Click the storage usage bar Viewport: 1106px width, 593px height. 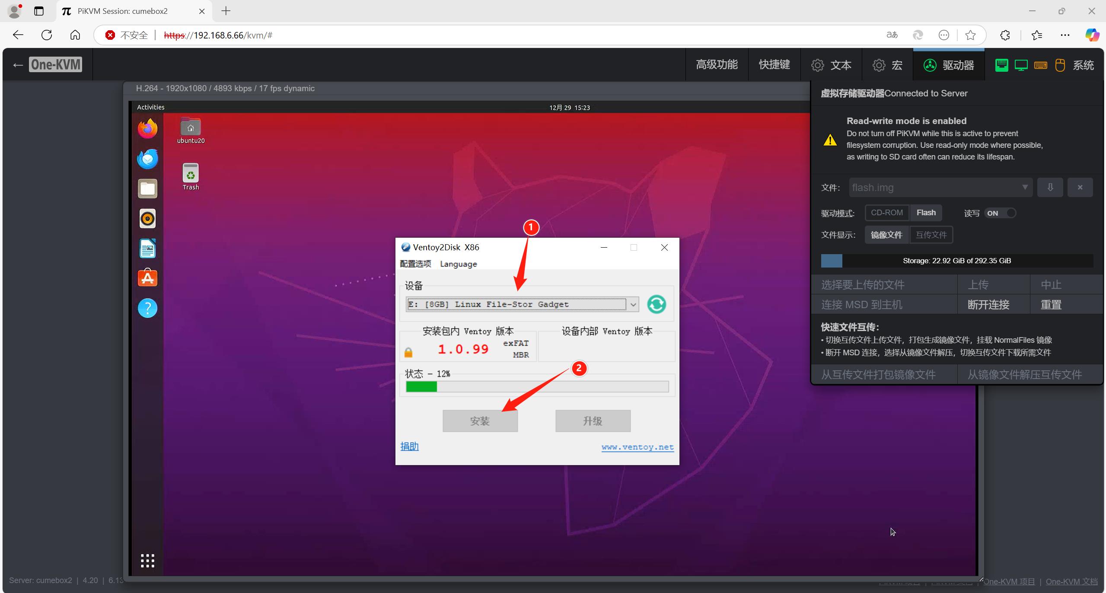(957, 261)
